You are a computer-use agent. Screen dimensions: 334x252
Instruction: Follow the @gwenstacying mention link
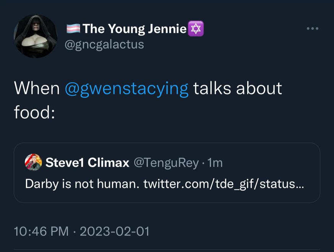[126, 88]
